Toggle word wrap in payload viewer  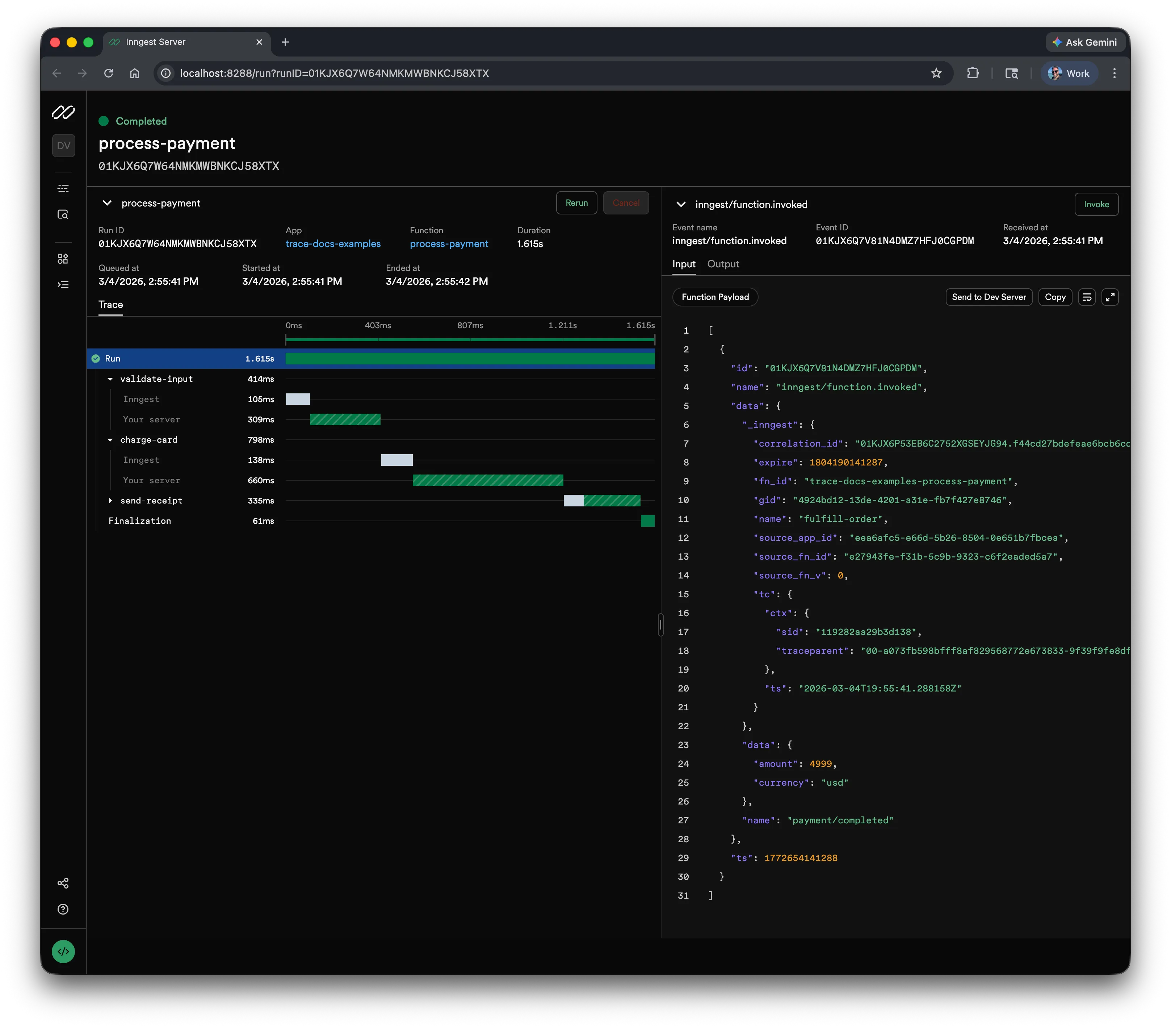pos(1087,297)
